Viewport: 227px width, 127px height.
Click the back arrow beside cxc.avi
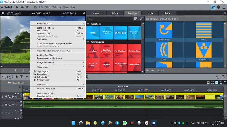147,70
